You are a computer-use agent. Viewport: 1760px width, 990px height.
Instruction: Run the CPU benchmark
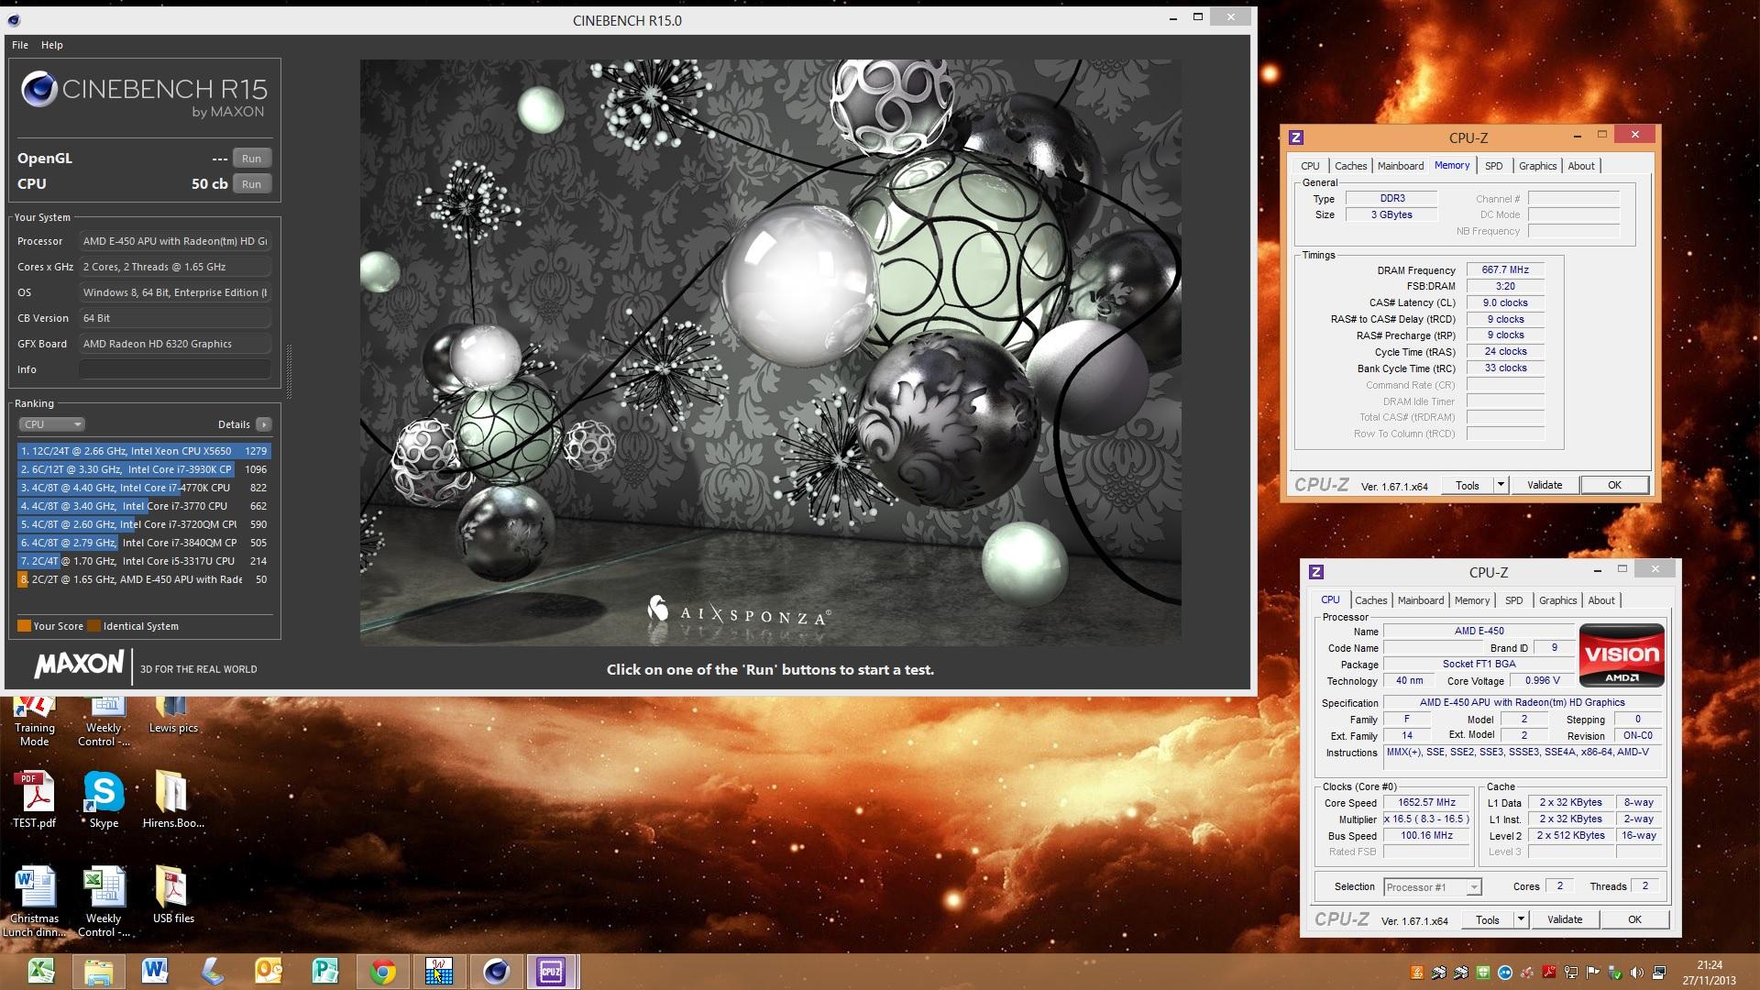coord(252,183)
